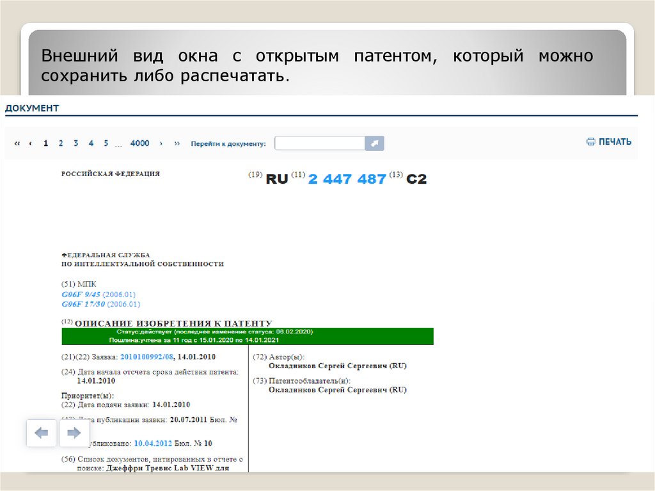Click the ПЕЧАТЬ print link
This screenshot has width=655, height=491.
tap(615, 141)
